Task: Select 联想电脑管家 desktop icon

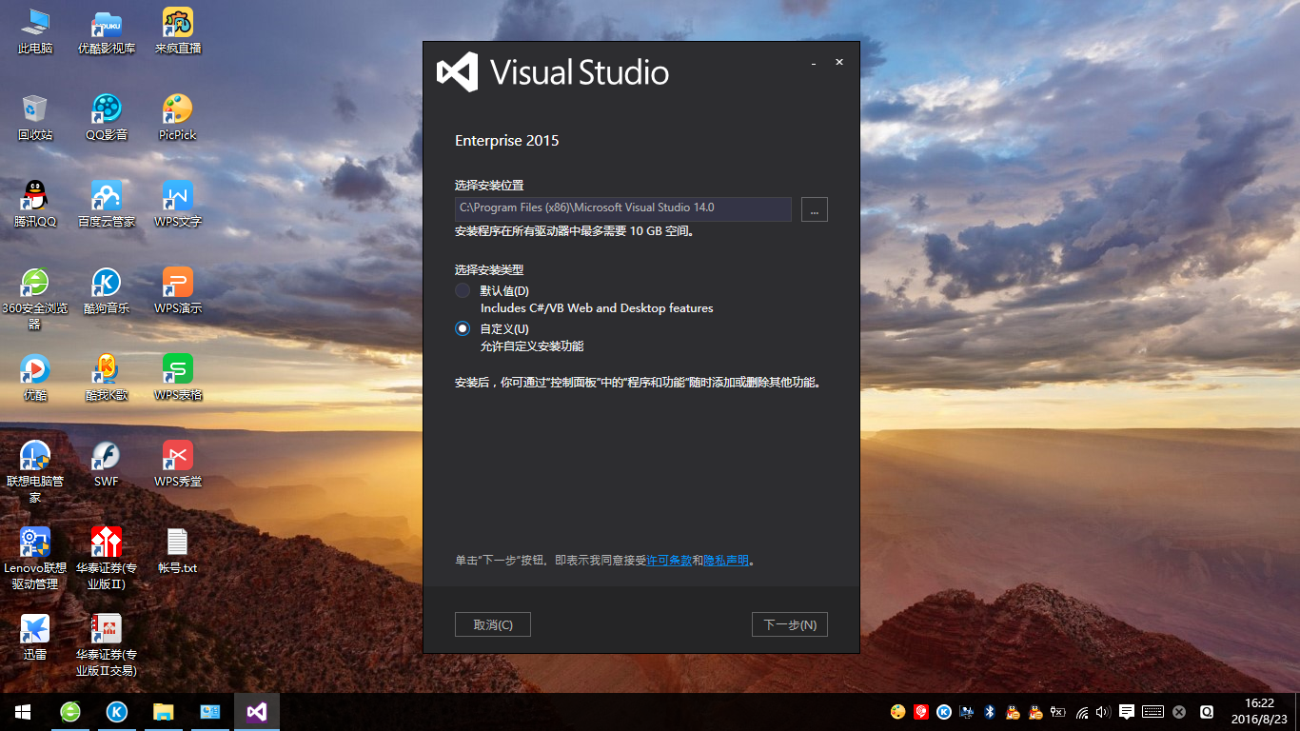Action: 35,471
